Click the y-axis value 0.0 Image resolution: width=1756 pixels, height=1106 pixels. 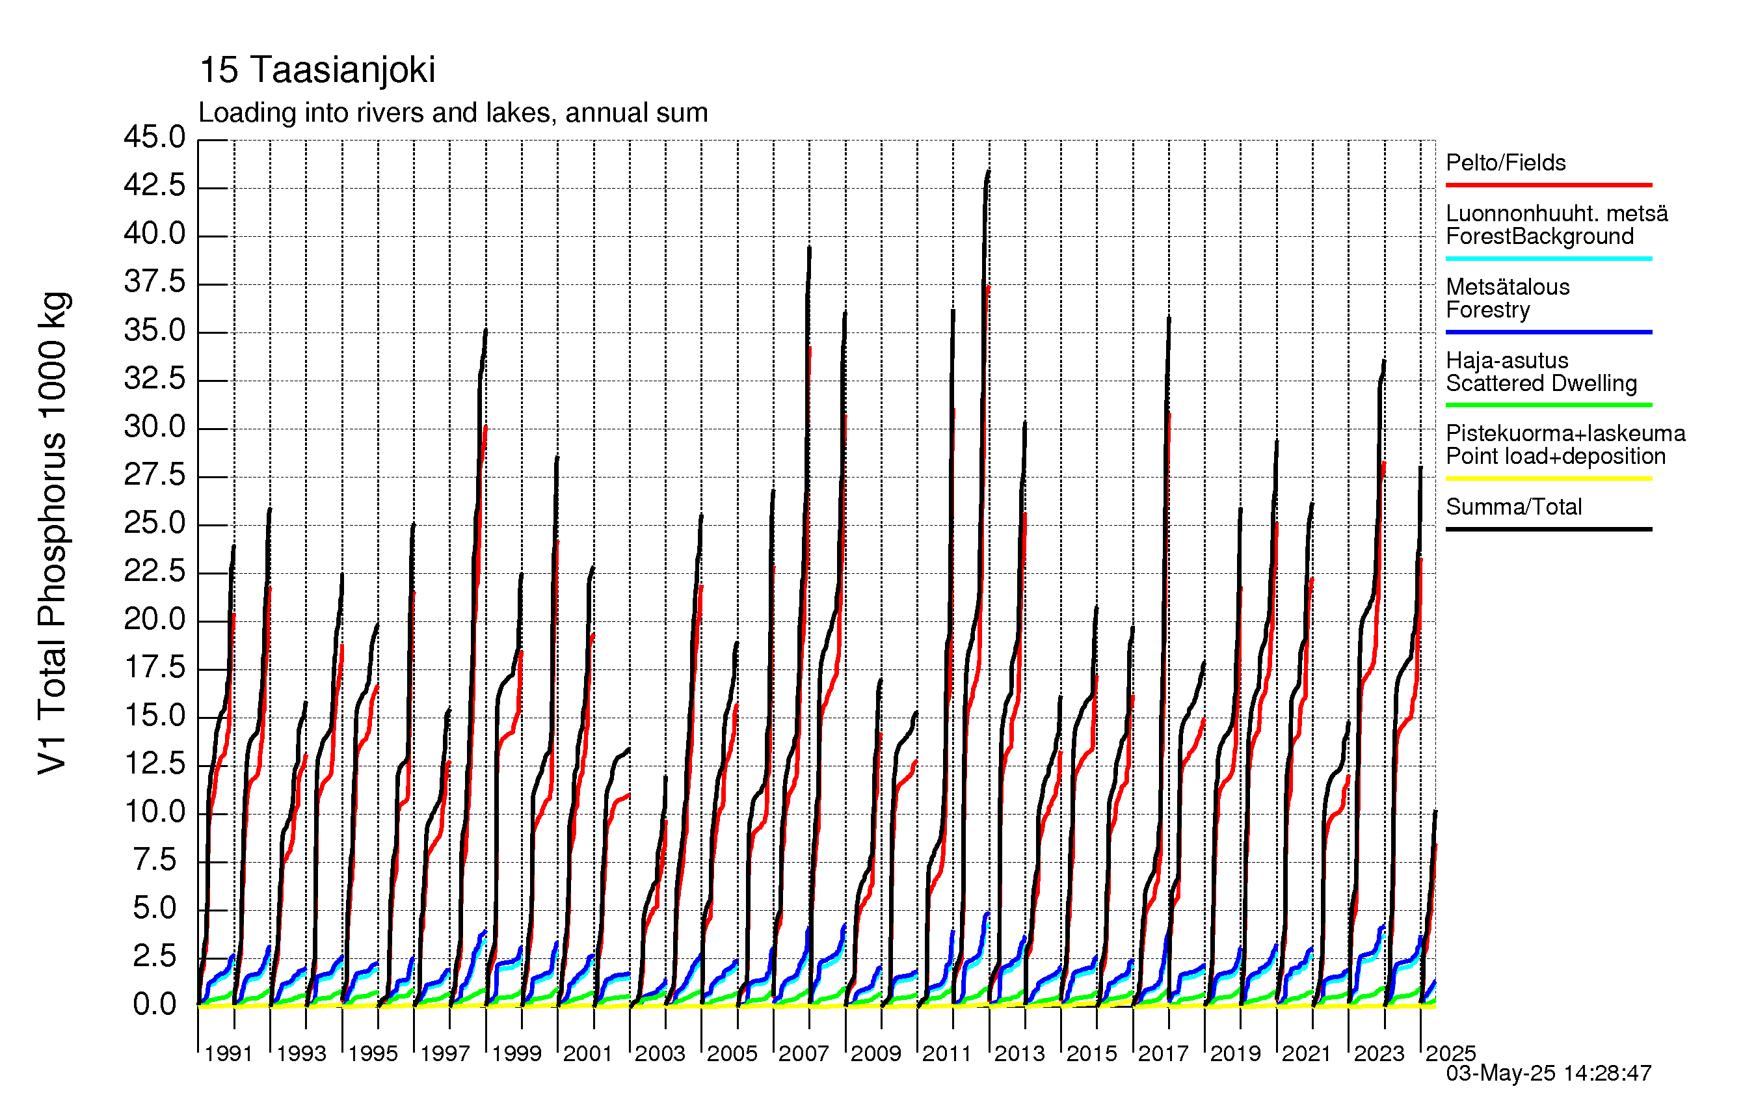point(155,1005)
